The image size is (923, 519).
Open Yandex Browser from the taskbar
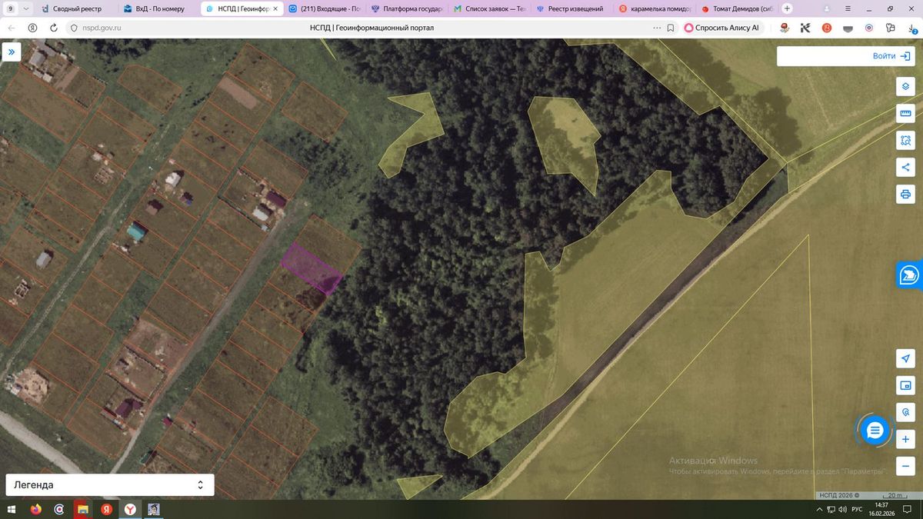(131, 510)
